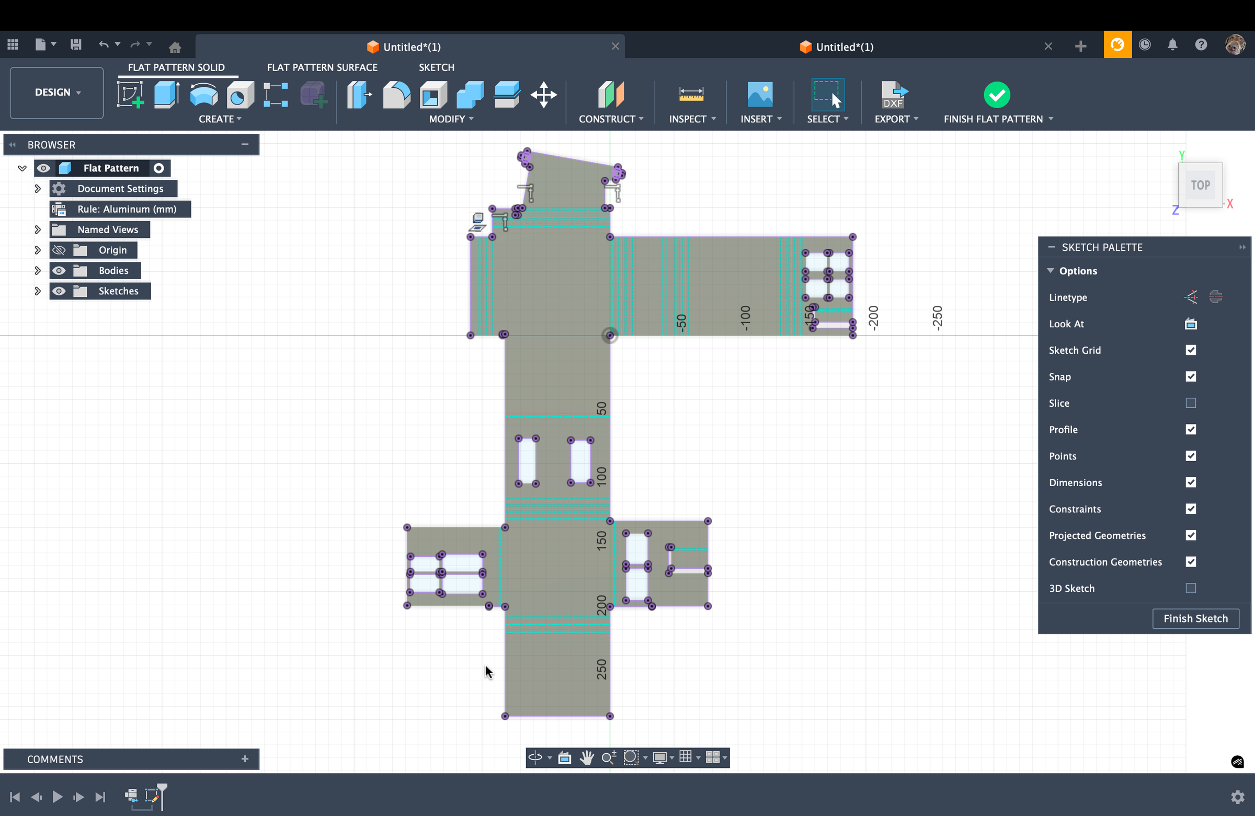Viewport: 1255px width, 816px height.
Task: Click the Zoom magnifier in navigation bar
Action: click(609, 757)
